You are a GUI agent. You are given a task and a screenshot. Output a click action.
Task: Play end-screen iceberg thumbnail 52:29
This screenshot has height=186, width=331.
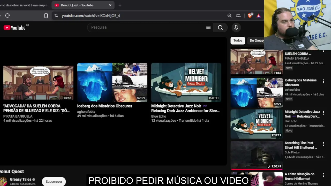112,83
